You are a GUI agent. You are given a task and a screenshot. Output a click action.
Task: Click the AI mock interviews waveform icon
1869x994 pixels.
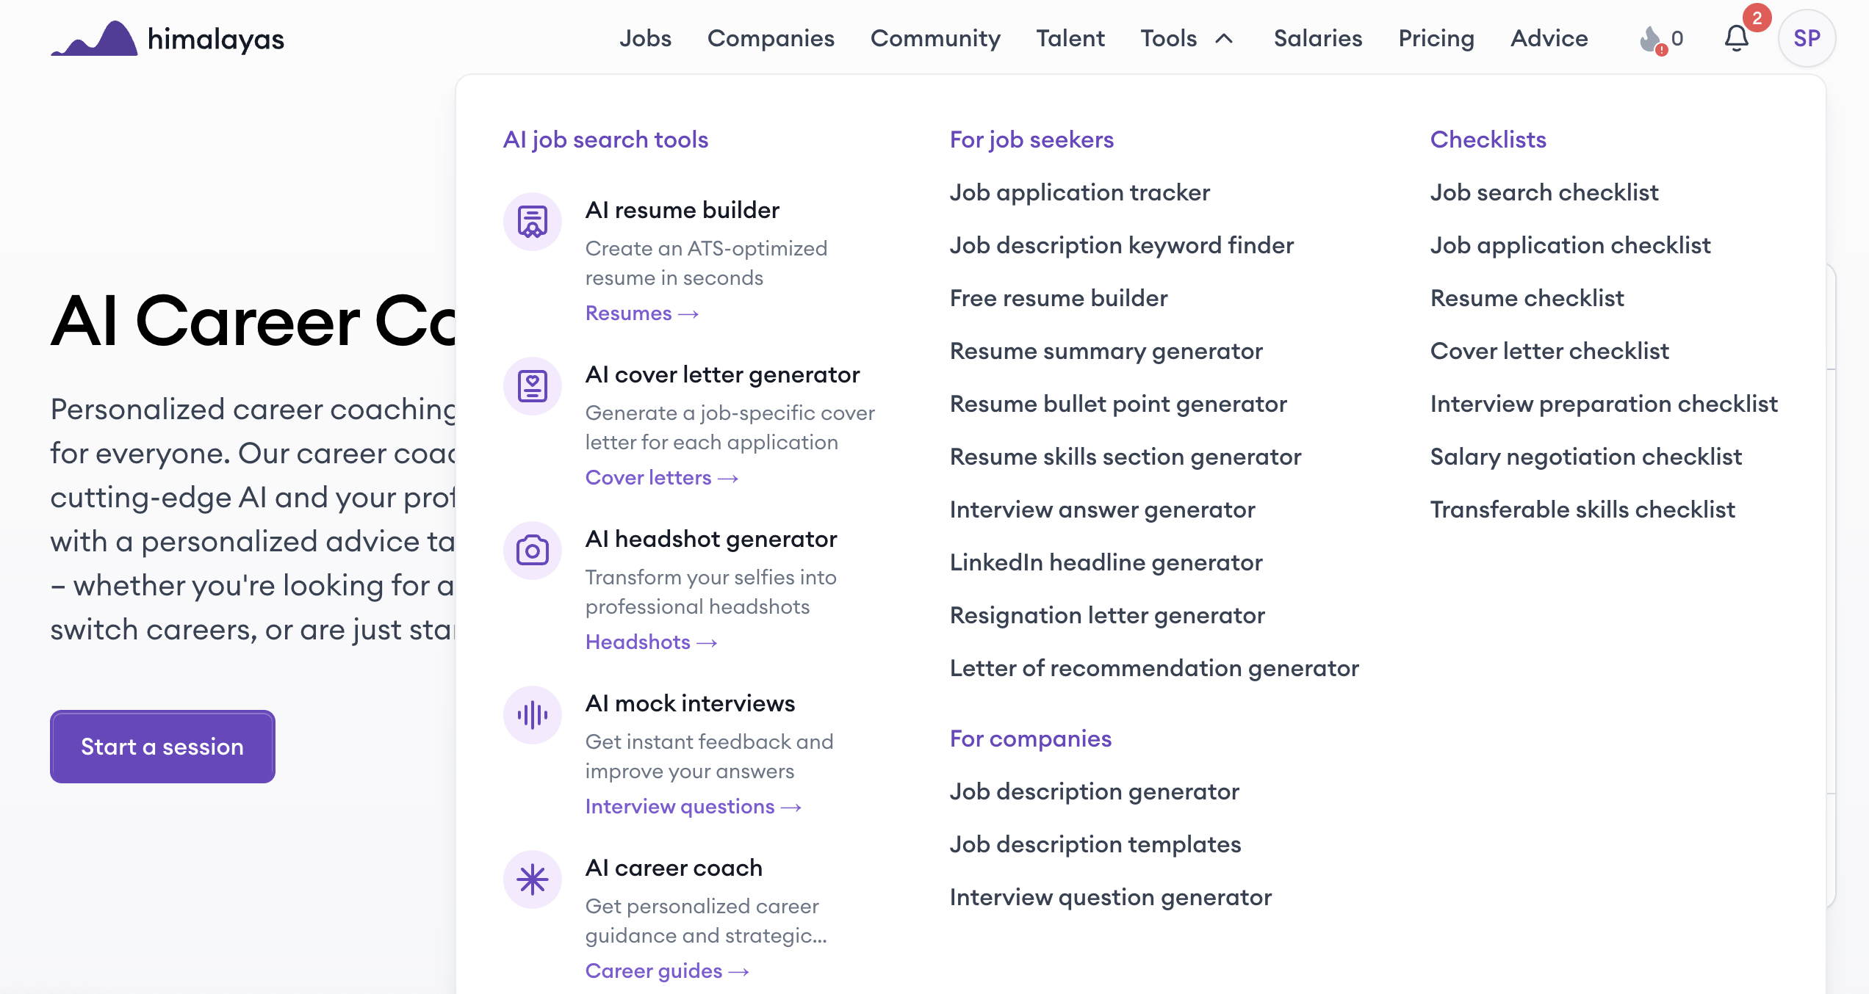coord(532,715)
